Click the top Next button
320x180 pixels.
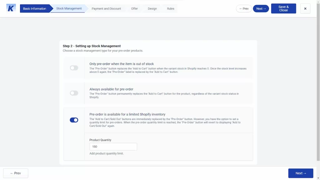[x=261, y=8]
